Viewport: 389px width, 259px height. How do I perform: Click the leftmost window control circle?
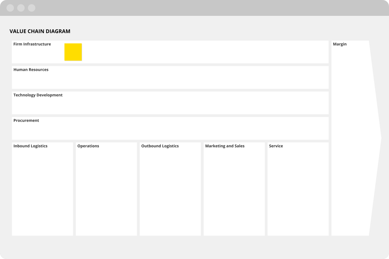coord(10,8)
